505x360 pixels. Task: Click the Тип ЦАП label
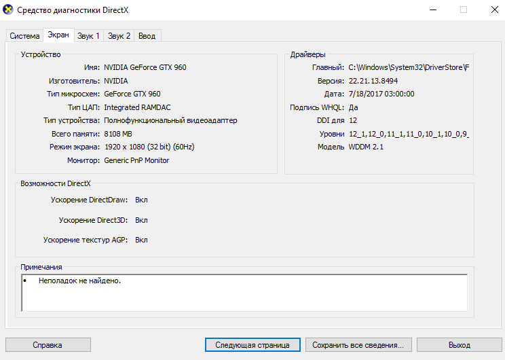[83, 107]
